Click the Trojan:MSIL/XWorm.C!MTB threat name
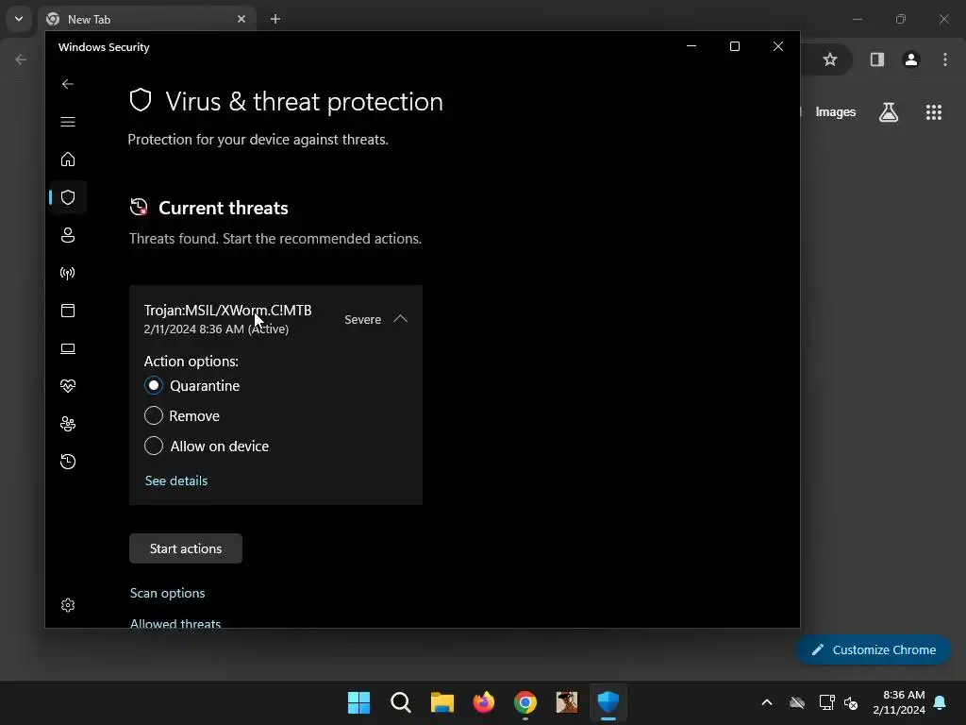The image size is (966, 725). 228,310
